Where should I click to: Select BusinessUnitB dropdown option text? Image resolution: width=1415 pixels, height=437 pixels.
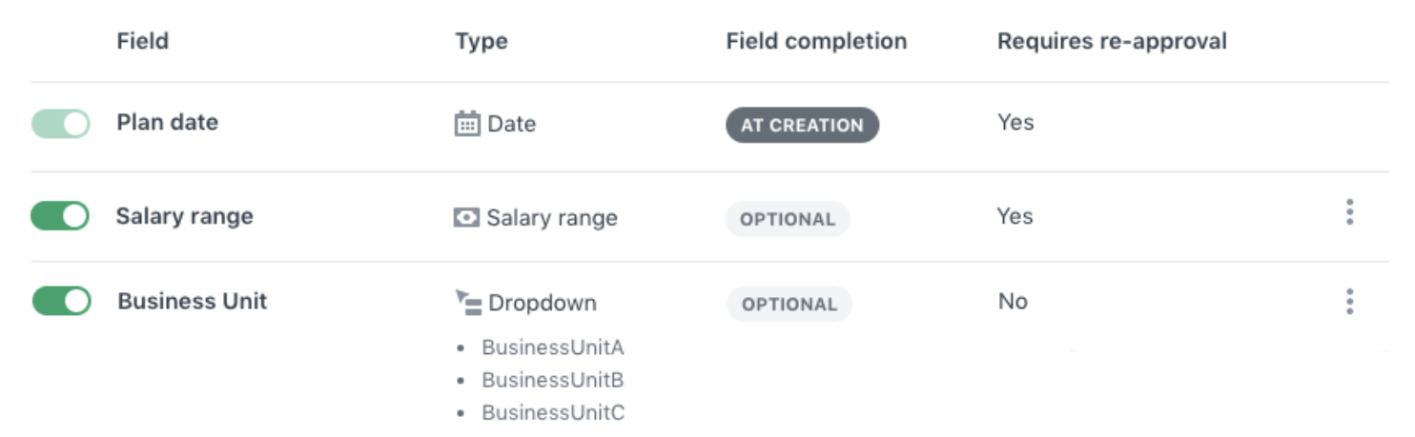point(553,380)
